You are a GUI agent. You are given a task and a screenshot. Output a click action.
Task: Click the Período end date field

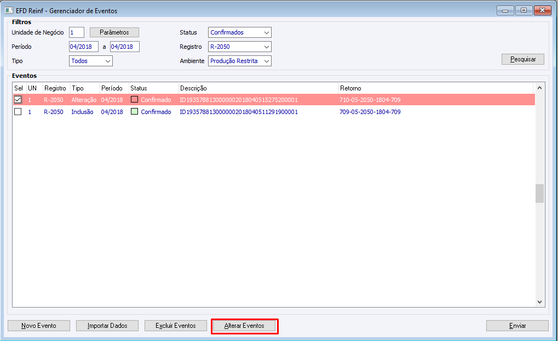pyautogui.click(x=124, y=47)
